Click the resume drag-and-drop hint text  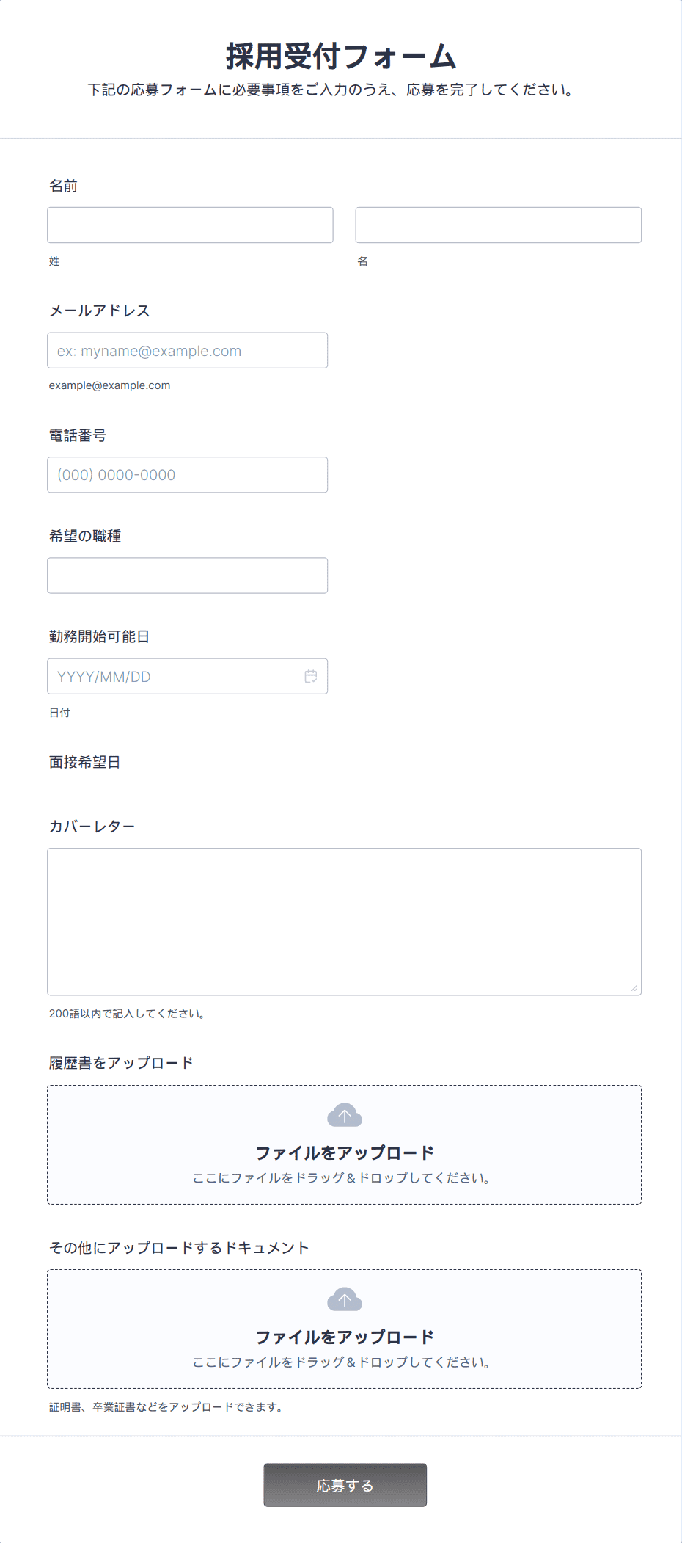point(342,1178)
